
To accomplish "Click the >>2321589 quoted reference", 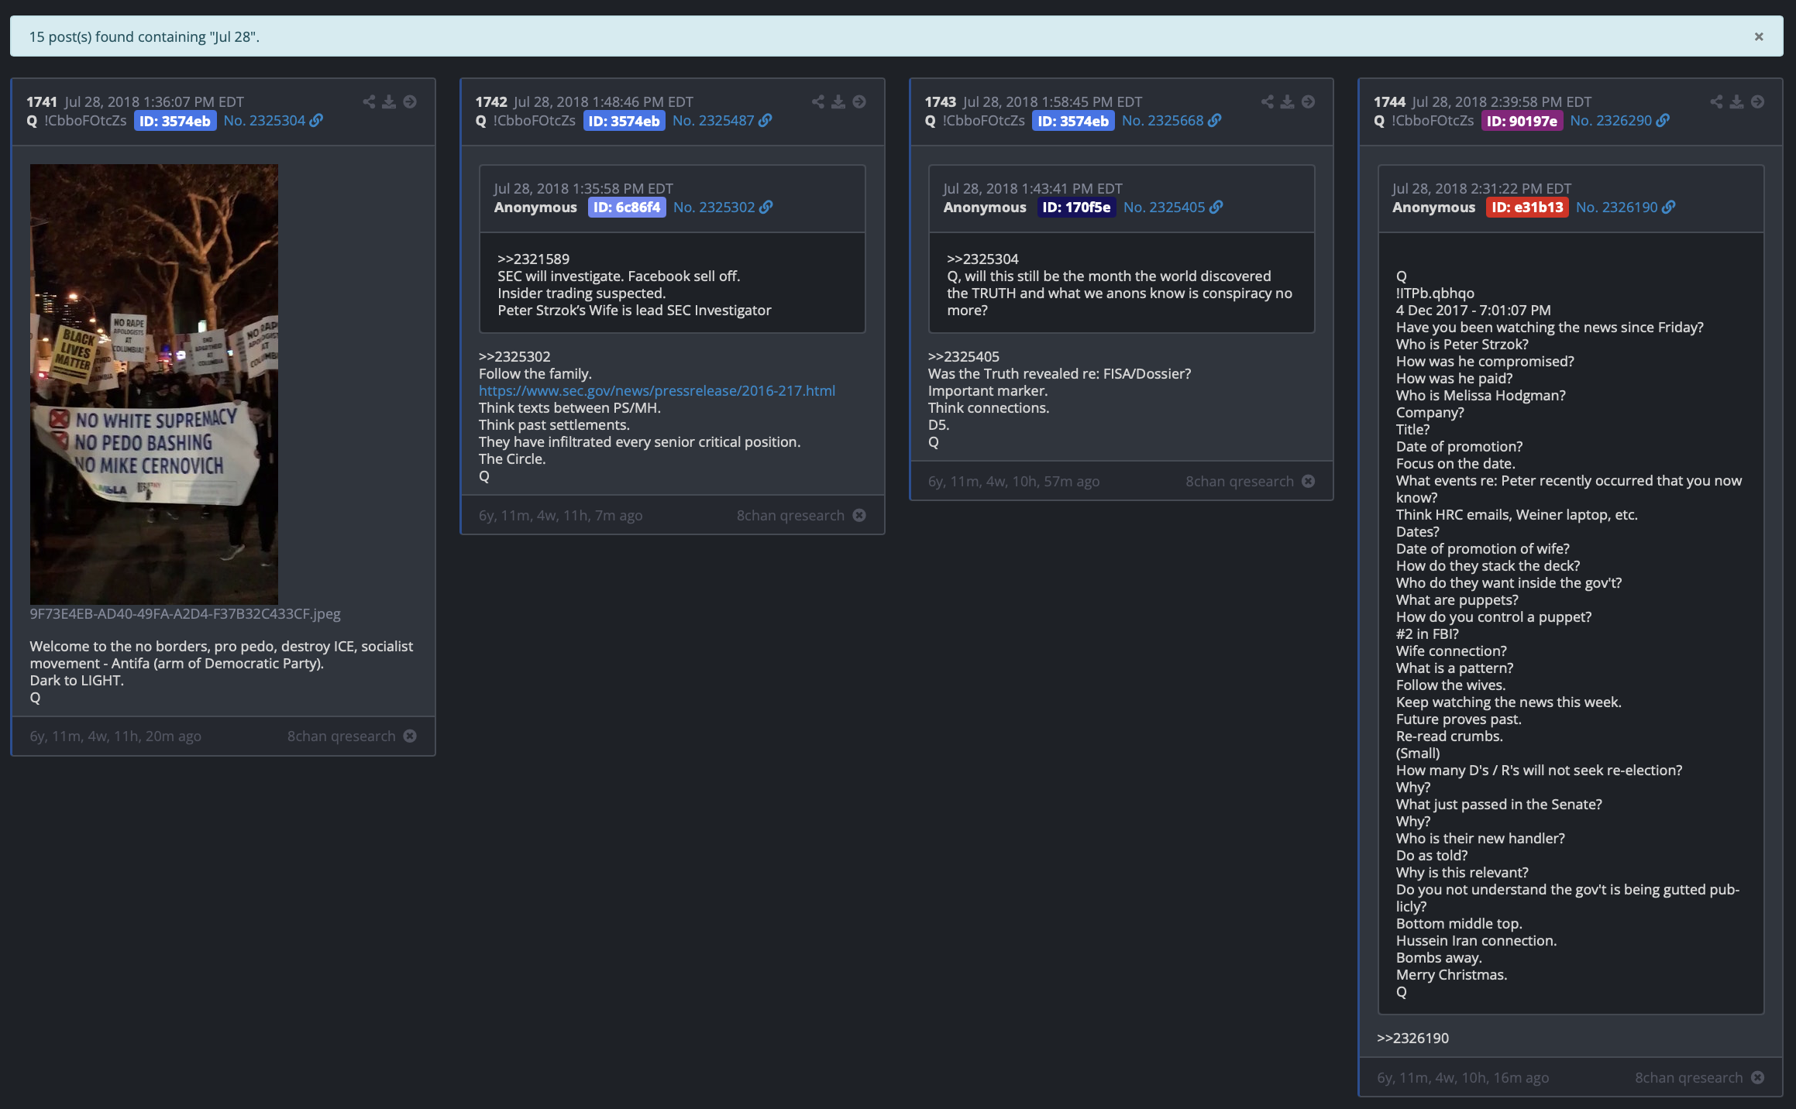I will (533, 259).
